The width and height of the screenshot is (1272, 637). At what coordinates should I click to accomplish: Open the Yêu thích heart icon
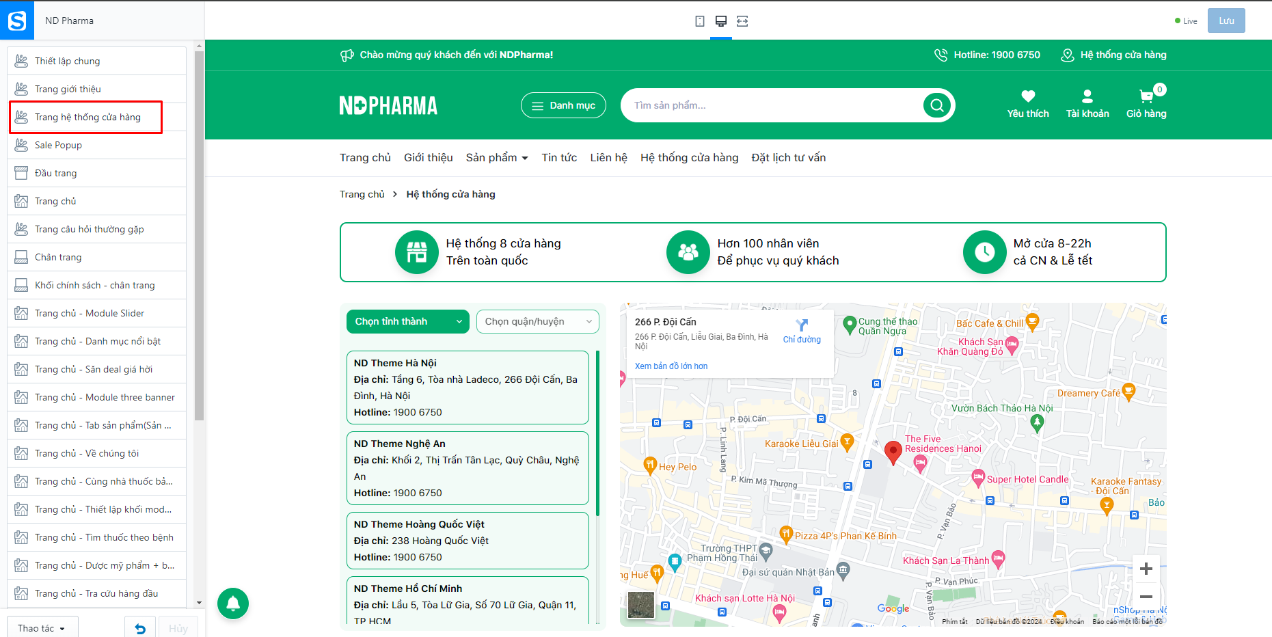click(1028, 96)
